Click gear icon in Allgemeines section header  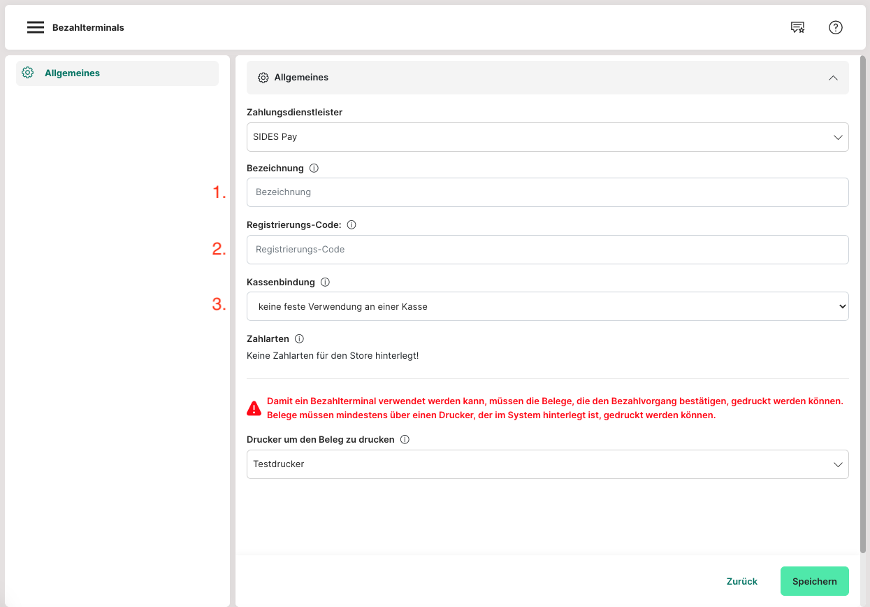263,78
